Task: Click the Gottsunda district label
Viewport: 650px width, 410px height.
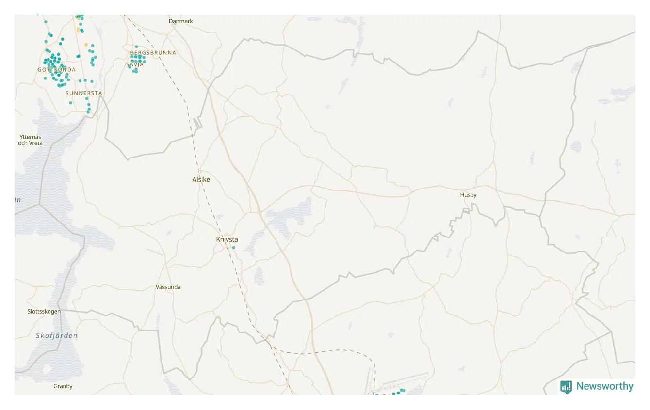Action: coord(56,70)
